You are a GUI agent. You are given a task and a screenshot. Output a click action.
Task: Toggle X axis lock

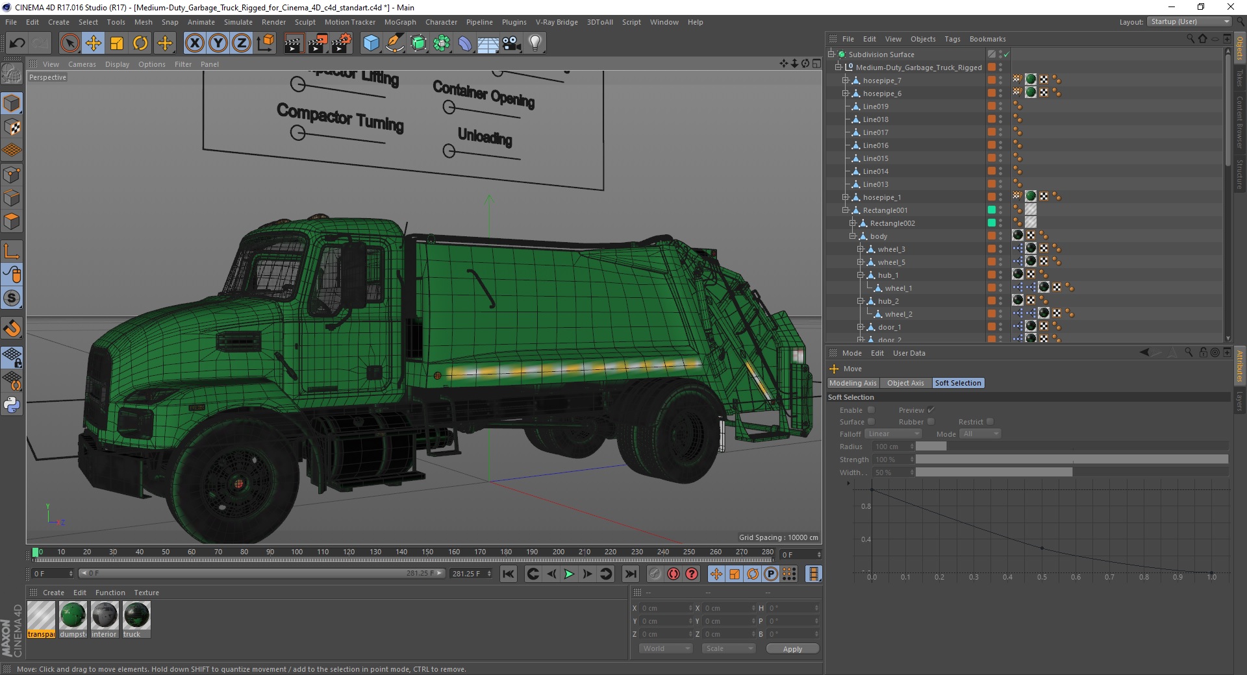[x=194, y=43]
